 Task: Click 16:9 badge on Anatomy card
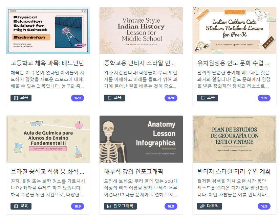click(171, 206)
